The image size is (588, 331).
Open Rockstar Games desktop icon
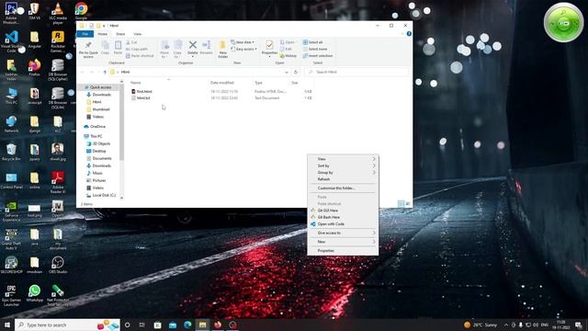pos(57,40)
